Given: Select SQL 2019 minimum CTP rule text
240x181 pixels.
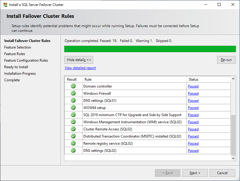Looking at the screenshot, I should pos(132,115).
